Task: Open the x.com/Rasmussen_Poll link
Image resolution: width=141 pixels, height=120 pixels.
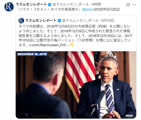Action: coord(49,45)
